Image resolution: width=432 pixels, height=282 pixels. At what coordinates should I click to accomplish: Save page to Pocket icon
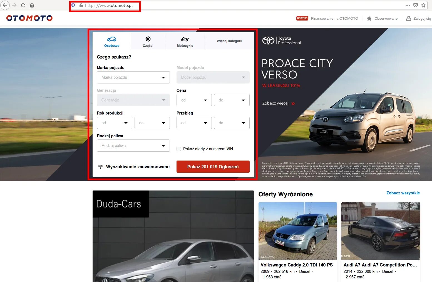[x=416, y=5]
